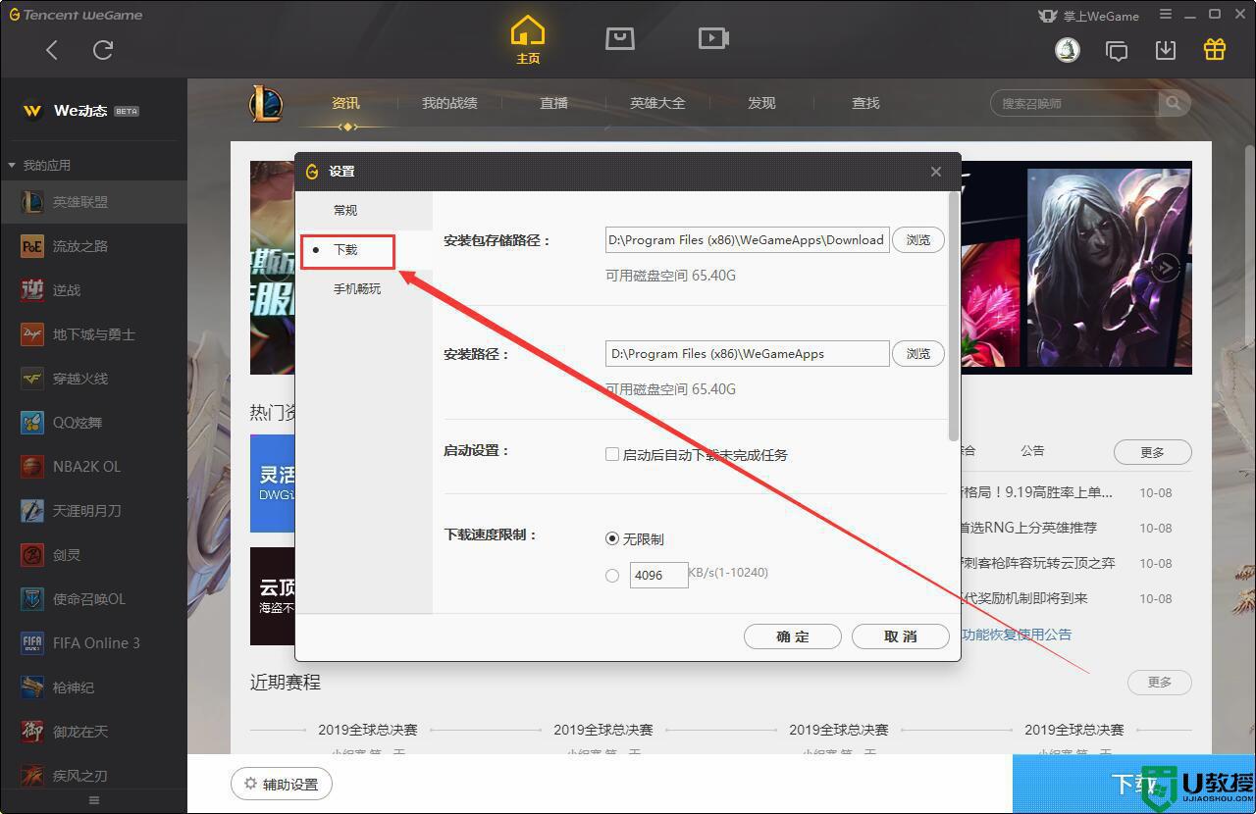Image resolution: width=1256 pixels, height=814 pixels.
Task: Select the 无限制 speed option
Action: (x=612, y=538)
